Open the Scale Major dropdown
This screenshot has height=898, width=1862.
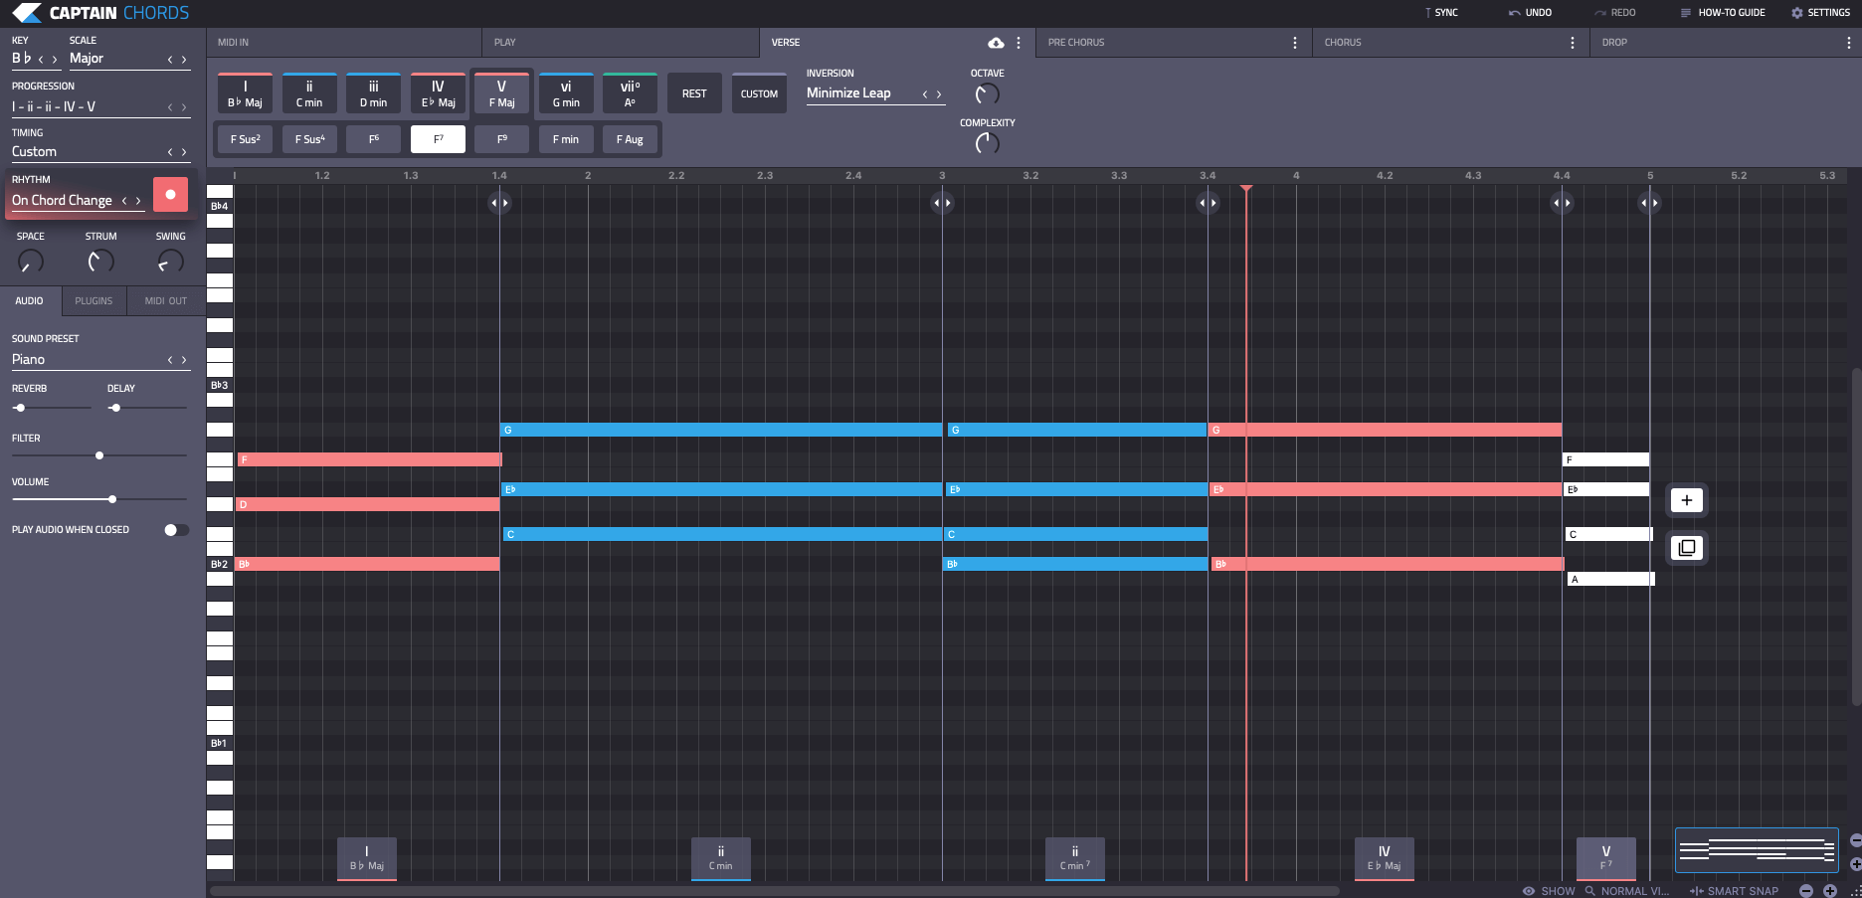[x=128, y=59]
